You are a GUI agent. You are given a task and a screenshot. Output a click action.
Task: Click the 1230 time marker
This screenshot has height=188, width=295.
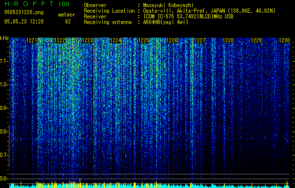[x=284, y=40]
